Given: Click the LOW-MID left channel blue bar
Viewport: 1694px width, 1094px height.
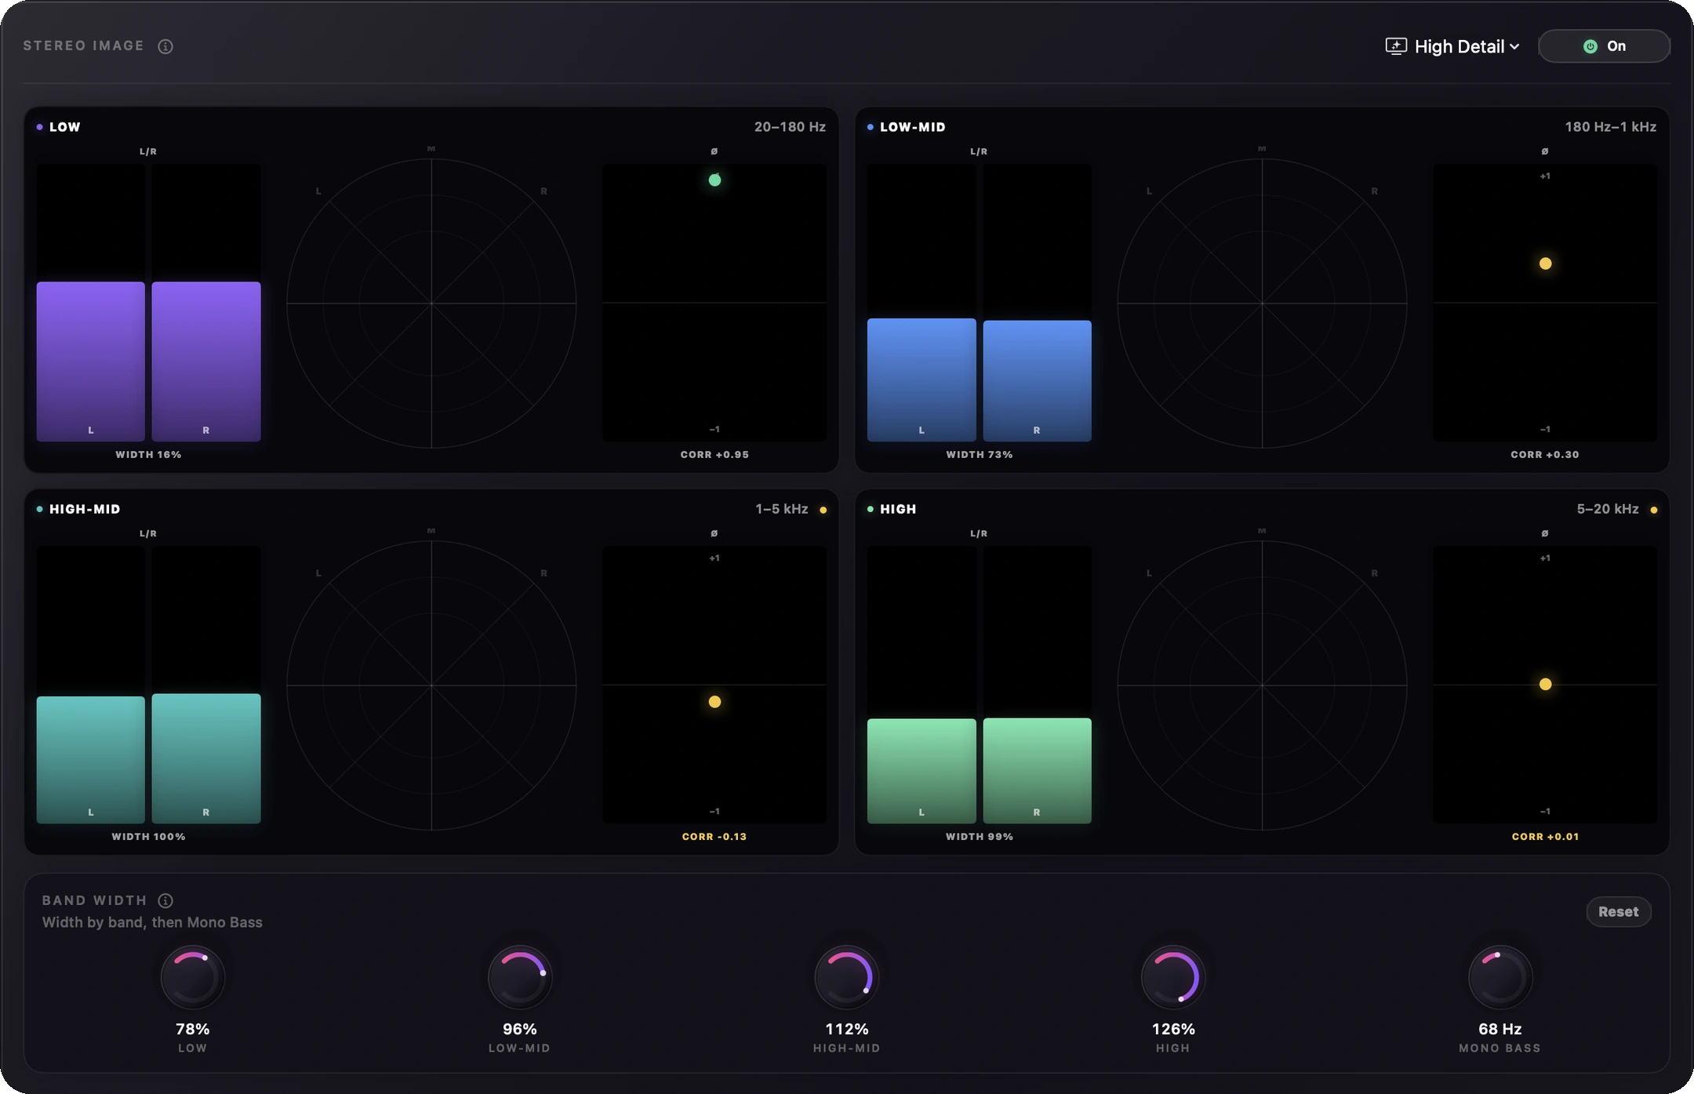Looking at the screenshot, I should 922,380.
